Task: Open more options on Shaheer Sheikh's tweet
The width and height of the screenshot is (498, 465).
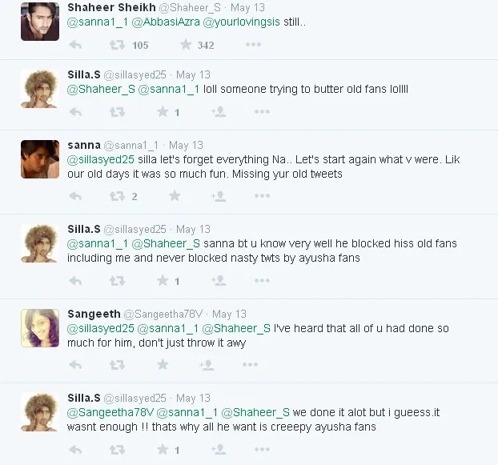Action: (x=253, y=45)
